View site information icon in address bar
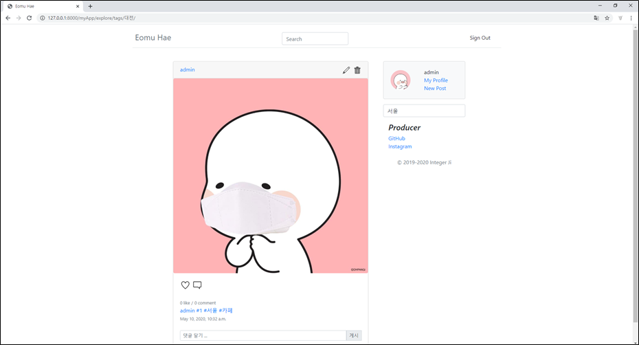The image size is (639, 345). pos(42,18)
